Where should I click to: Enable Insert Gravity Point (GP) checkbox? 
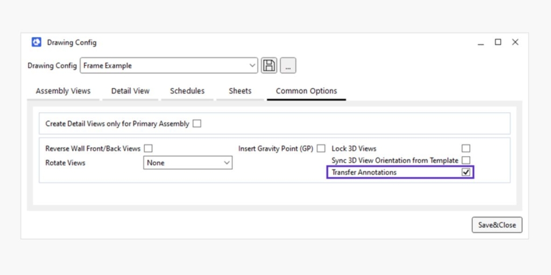pyautogui.click(x=321, y=148)
